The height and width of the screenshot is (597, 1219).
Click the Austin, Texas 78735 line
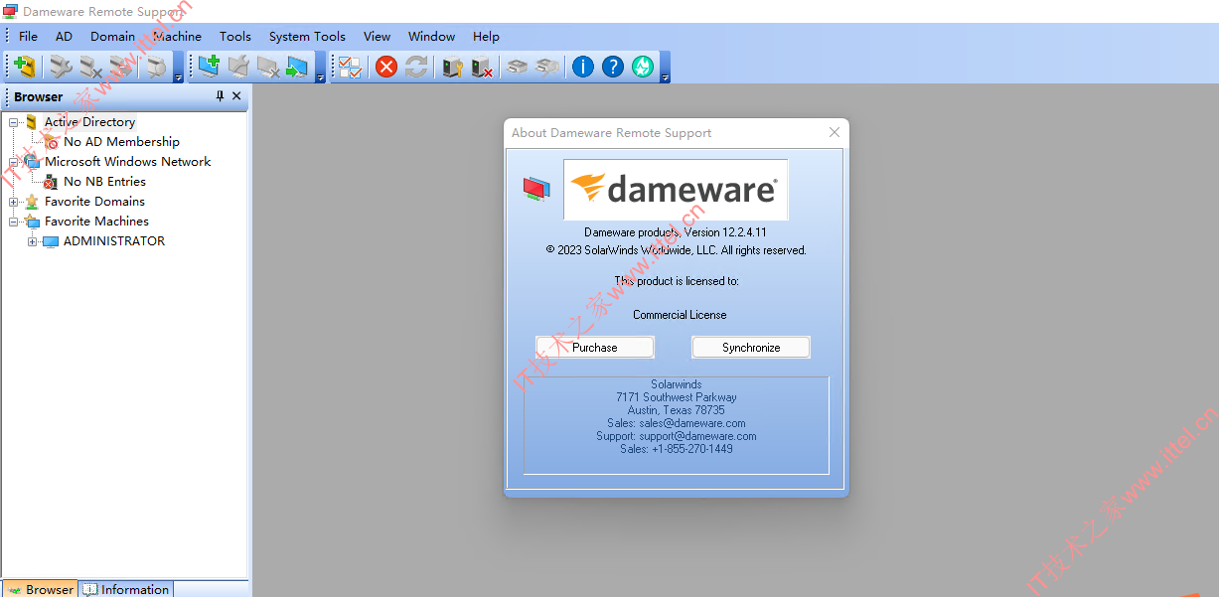[x=677, y=410]
